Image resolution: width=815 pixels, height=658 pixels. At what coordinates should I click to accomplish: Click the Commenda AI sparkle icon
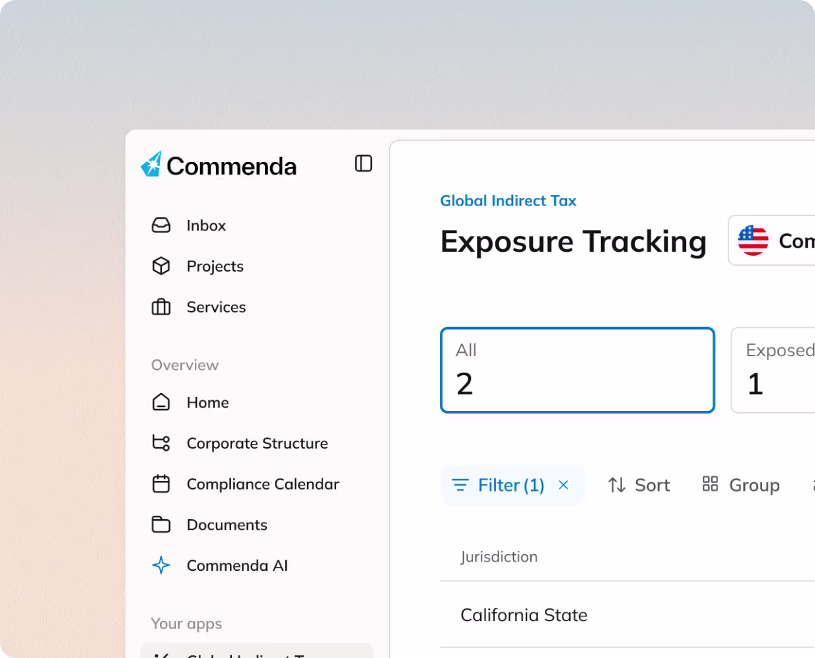pyautogui.click(x=161, y=566)
